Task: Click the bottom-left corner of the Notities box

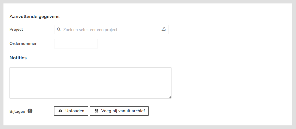Action: [x=11, y=97]
